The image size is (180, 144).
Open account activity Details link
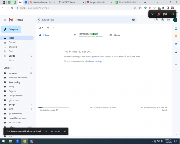165,110
